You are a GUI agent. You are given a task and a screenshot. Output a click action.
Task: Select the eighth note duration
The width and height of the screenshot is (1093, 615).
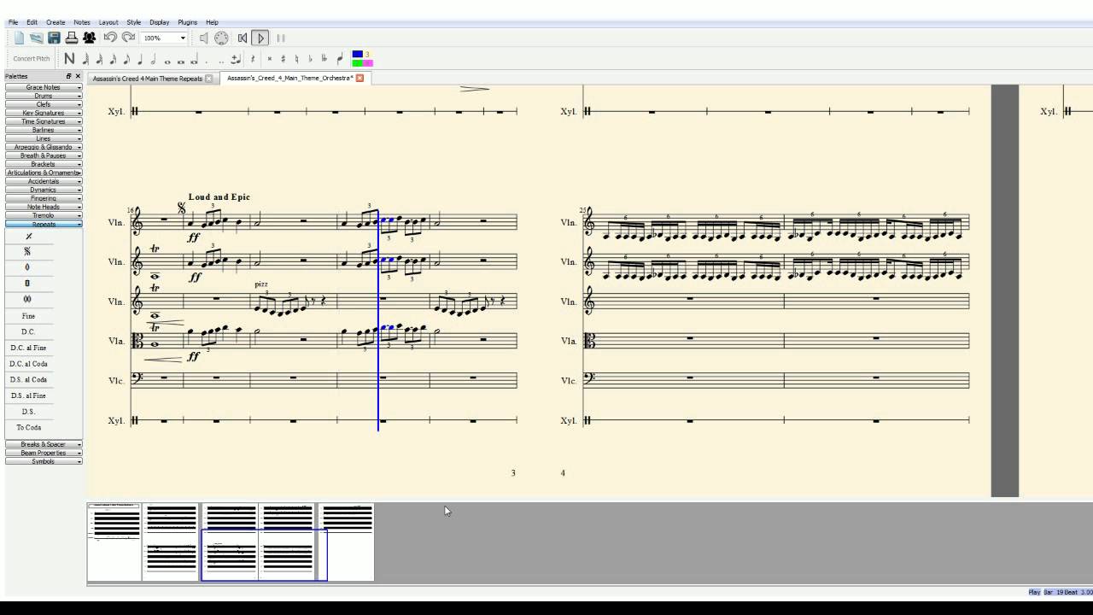click(x=126, y=59)
